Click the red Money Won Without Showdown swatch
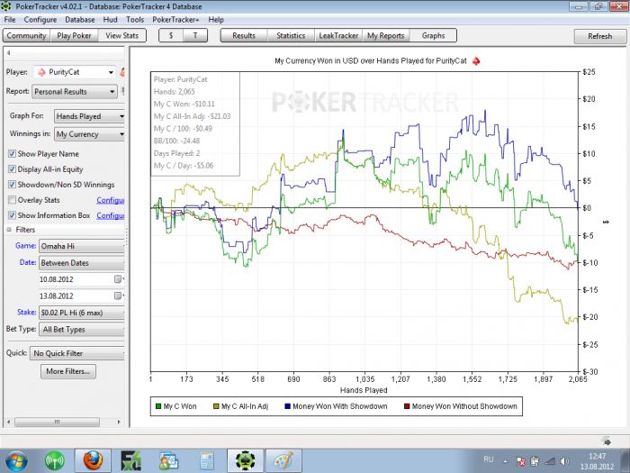The height and width of the screenshot is (473, 630). (407, 406)
